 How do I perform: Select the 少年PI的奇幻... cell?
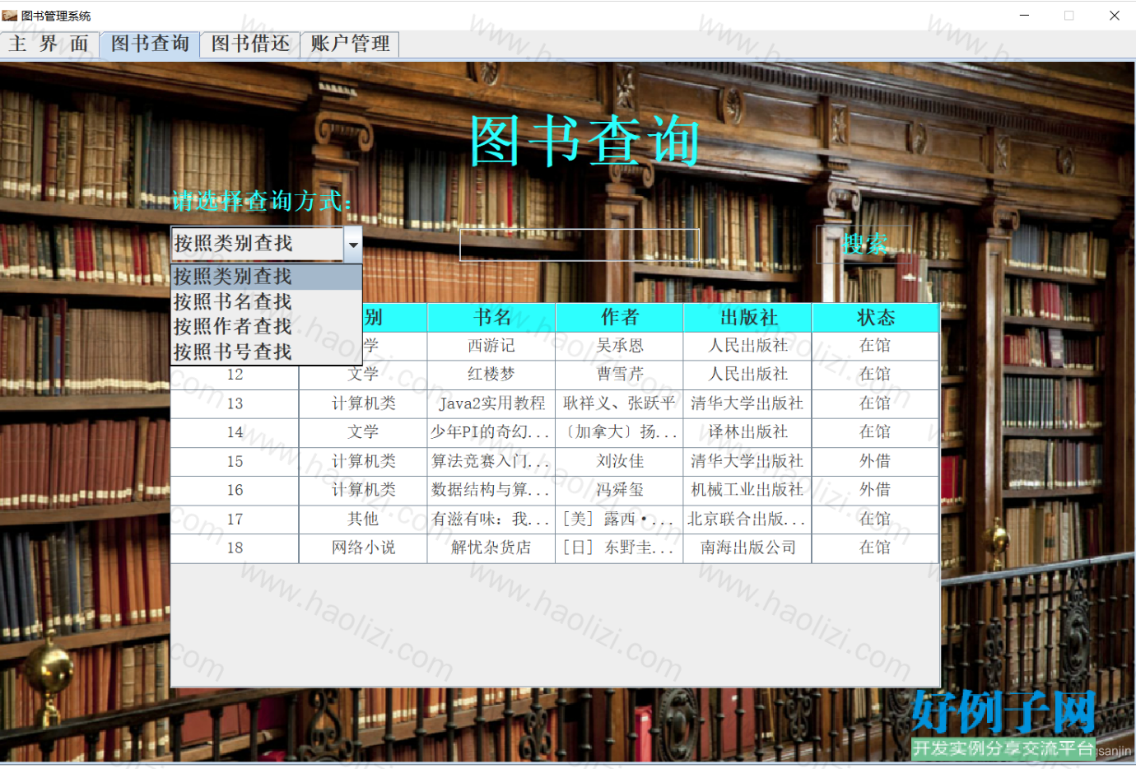click(x=491, y=432)
